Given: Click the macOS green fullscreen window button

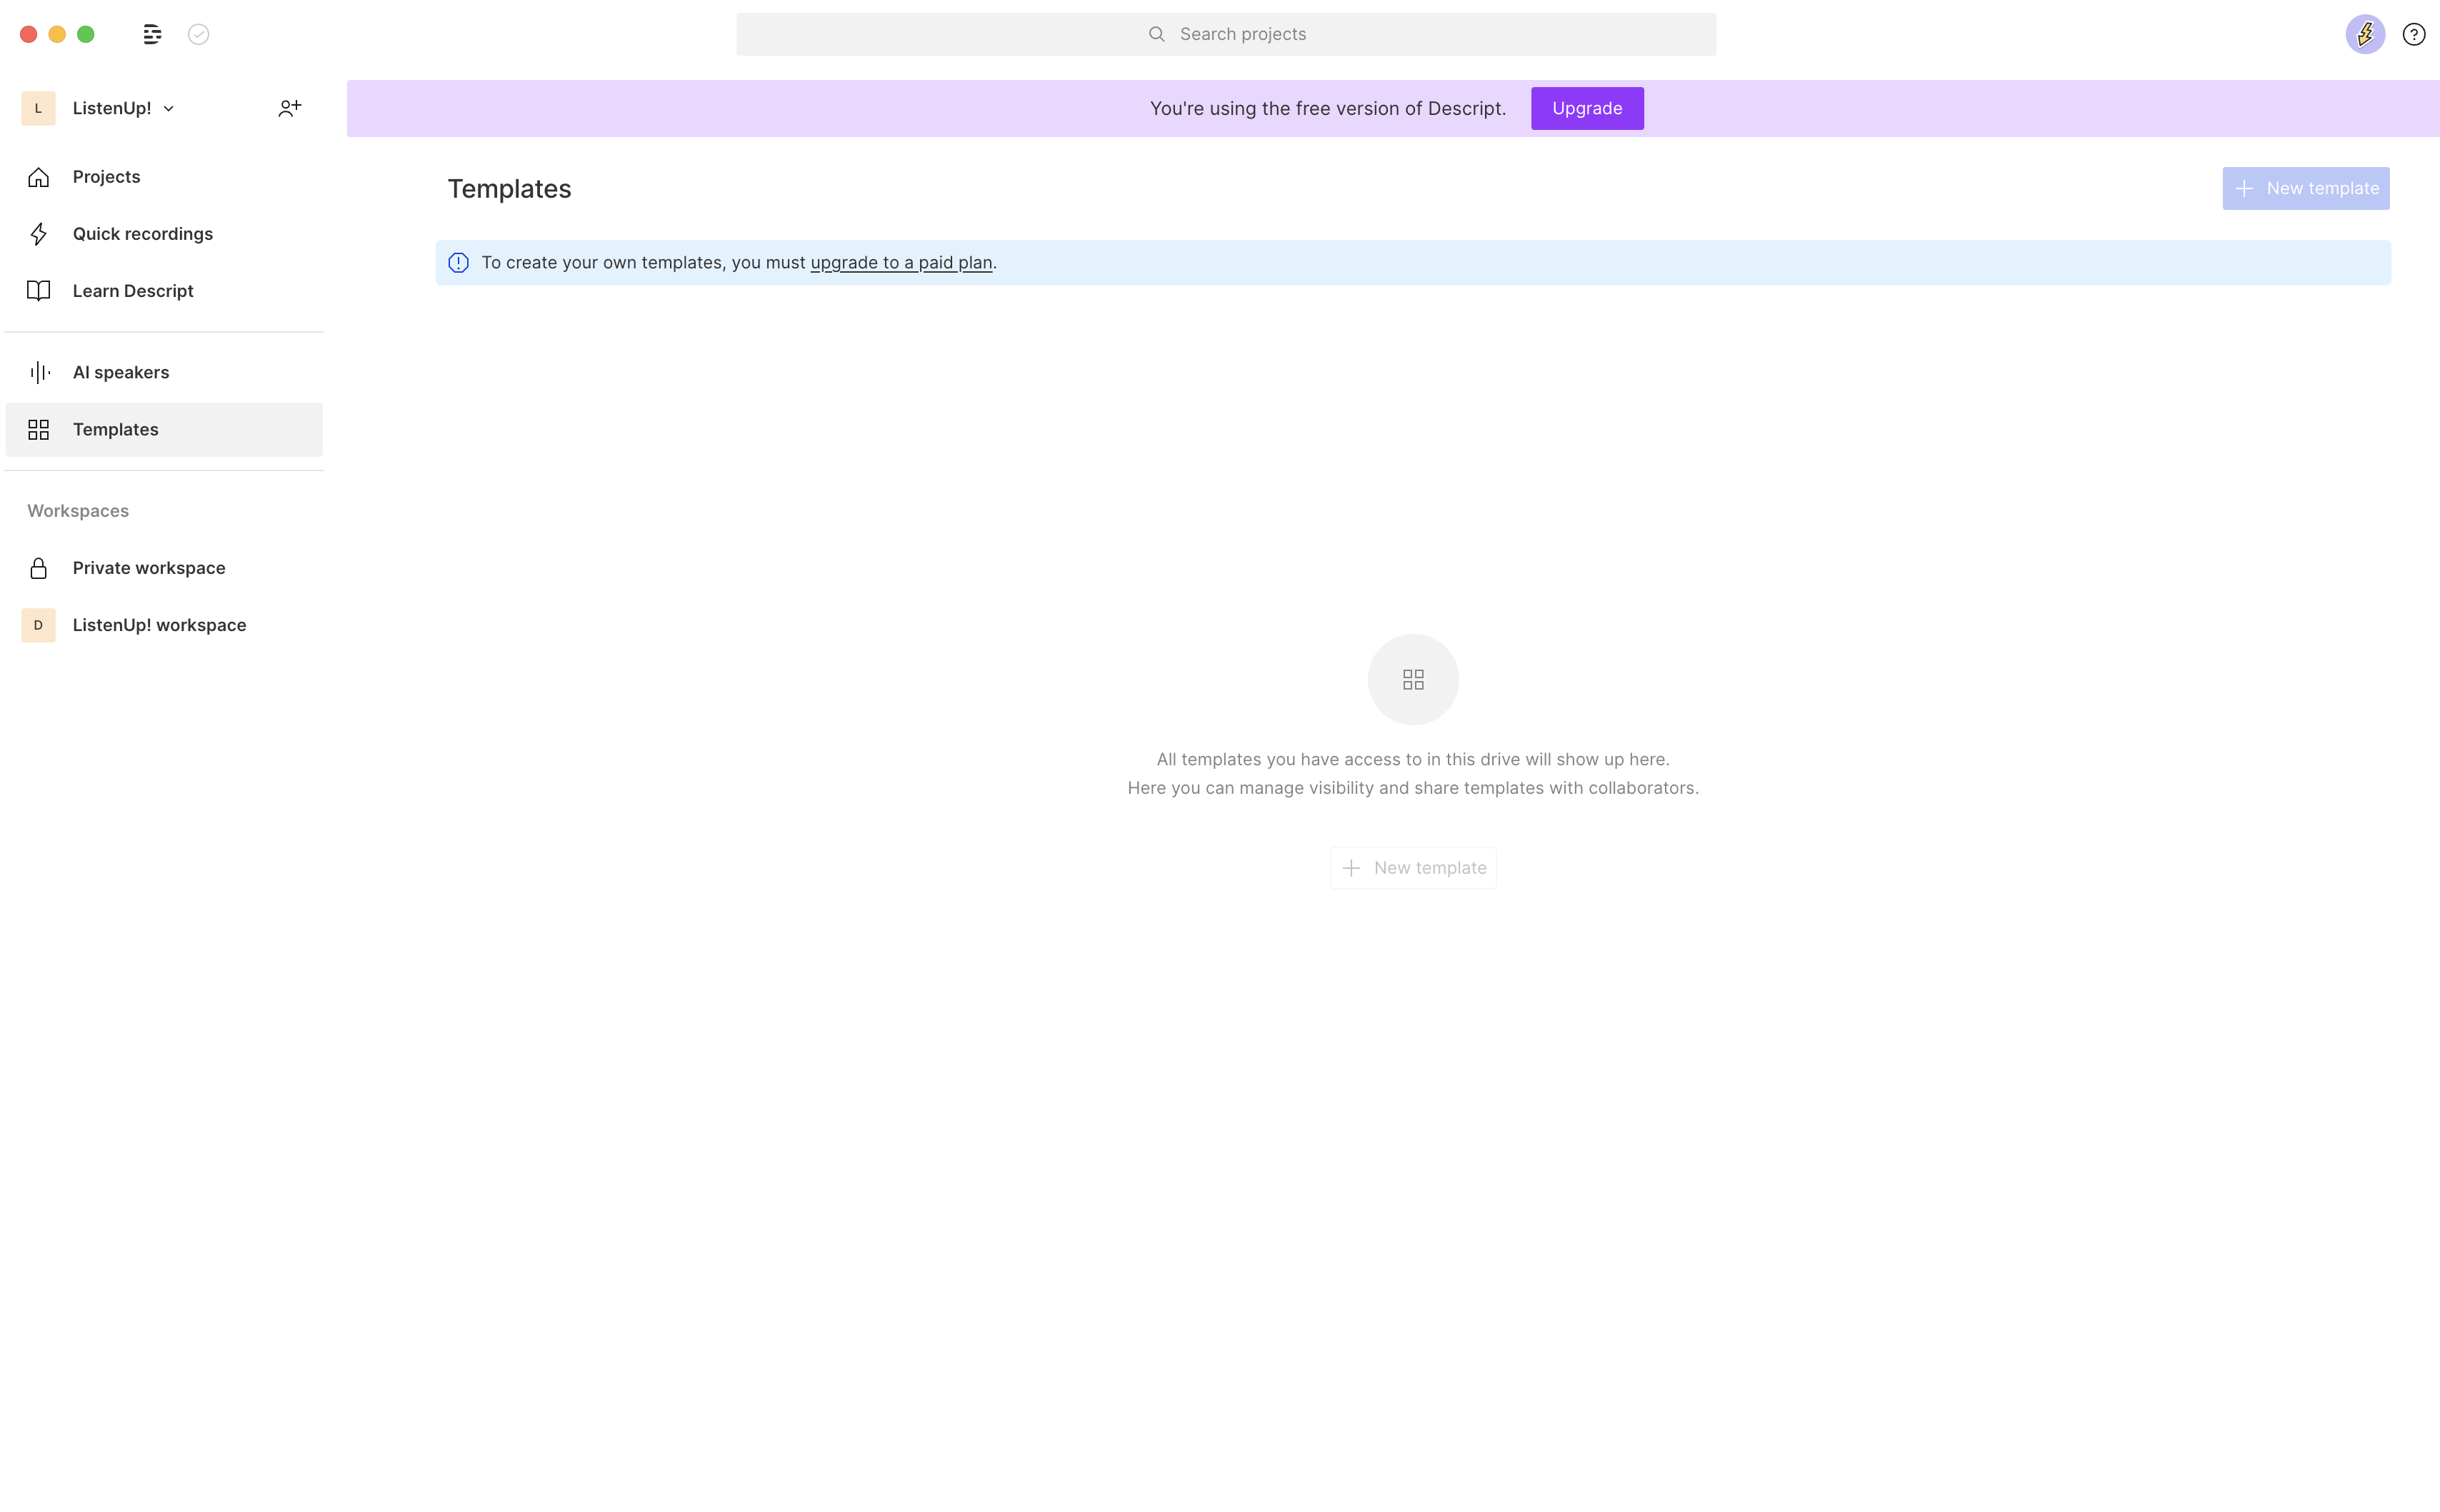Looking at the screenshot, I should pos(86,34).
